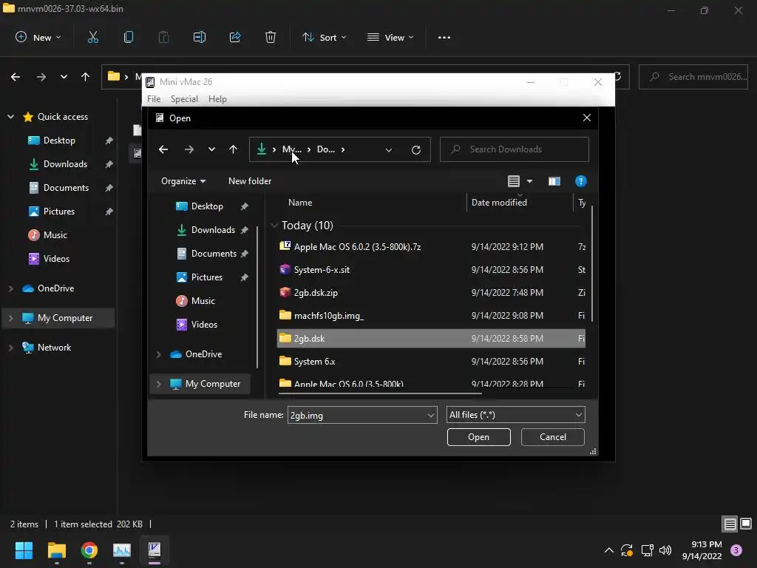Click Rename icon in File Explorer toolbar

[x=200, y=37]
